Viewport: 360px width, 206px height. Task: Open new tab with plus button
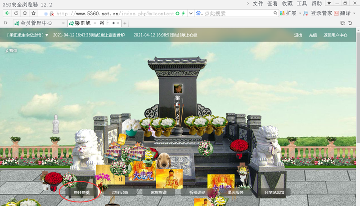coord(125,23)
